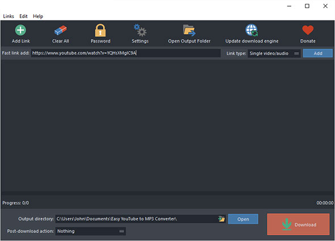
Task: Expand the Post-download action dropdown
Action: pyautogui.click(x=91, y=231)
